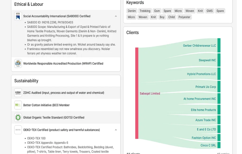Click Cinco C SRL client label
The image size is (242, 154).
coord(208,145)
